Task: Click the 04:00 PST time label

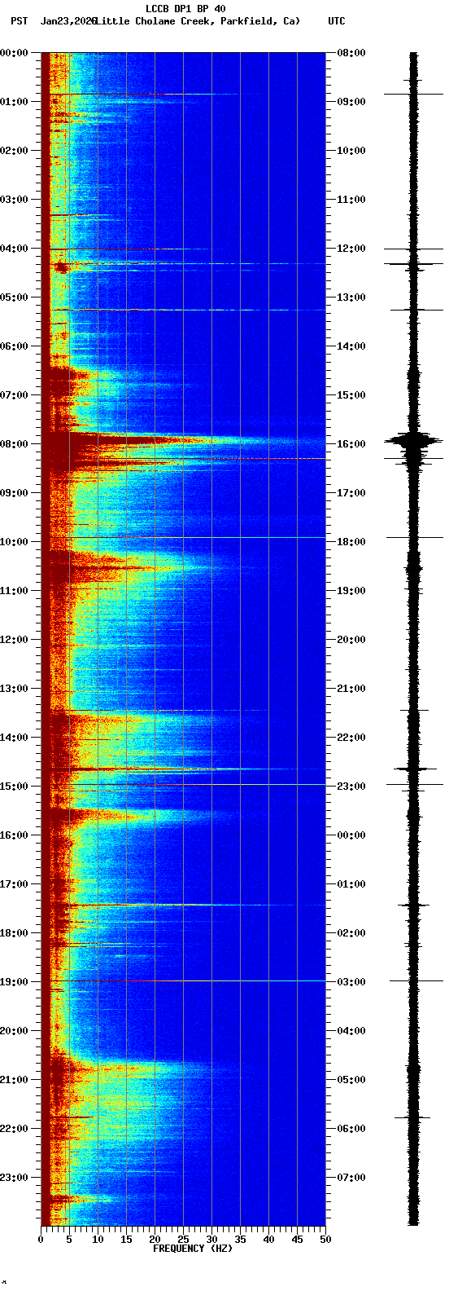Action: (x=15, y=249)
